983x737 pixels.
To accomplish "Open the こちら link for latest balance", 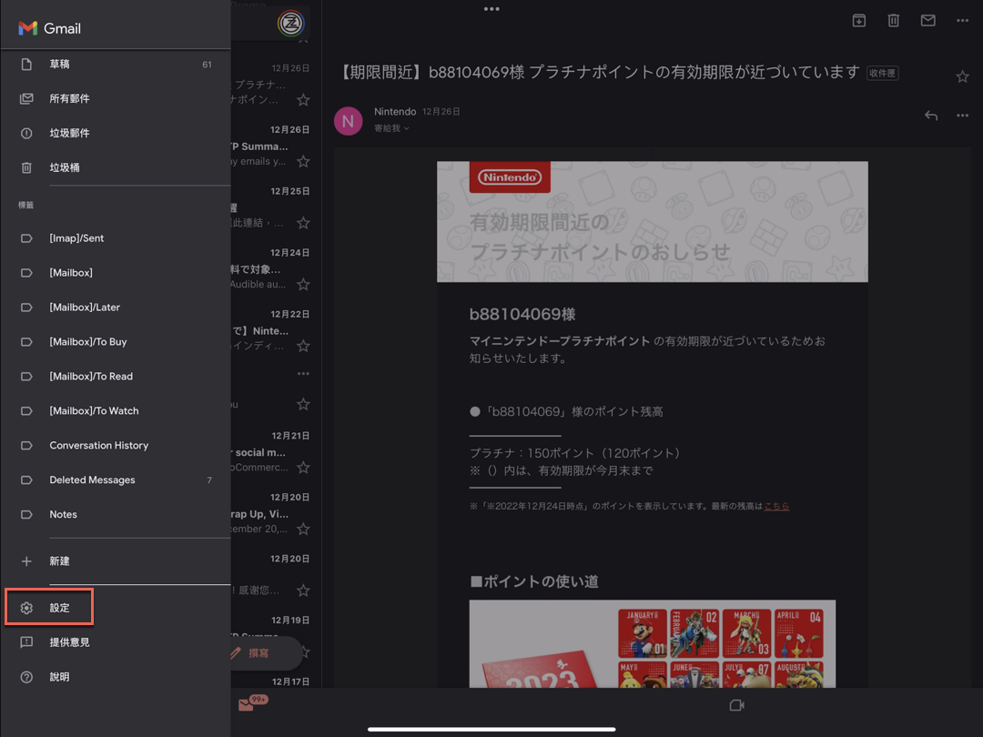I will point(776,506).
